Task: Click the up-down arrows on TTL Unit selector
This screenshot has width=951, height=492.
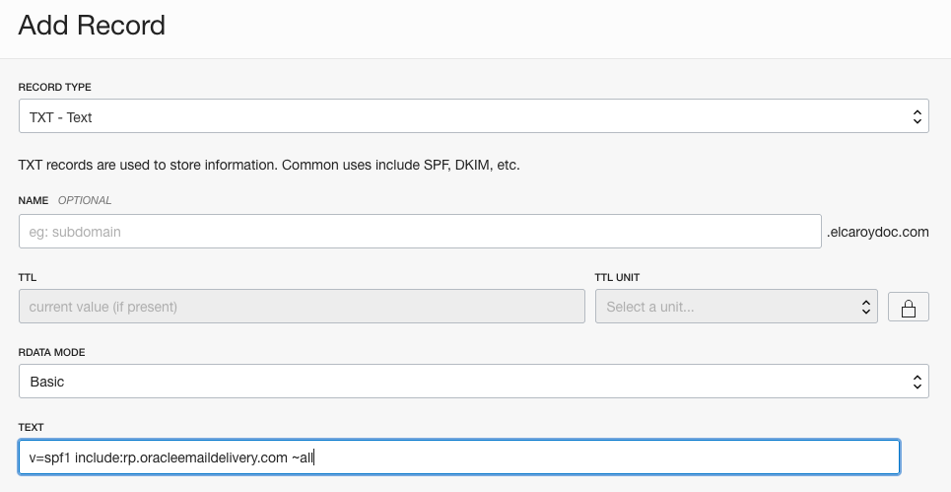Action: coord(866,307)
